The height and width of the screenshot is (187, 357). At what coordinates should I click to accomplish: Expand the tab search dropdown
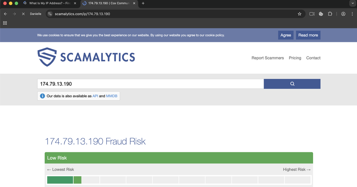tap(352, 3)
